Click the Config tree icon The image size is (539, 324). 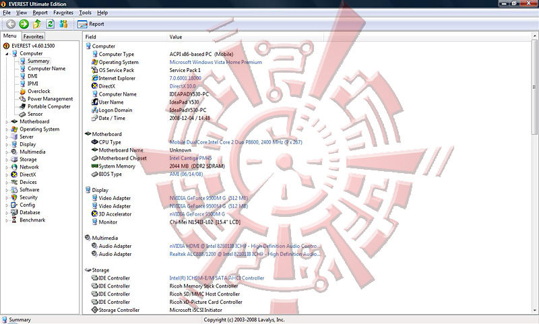click(x=14, y=205)
